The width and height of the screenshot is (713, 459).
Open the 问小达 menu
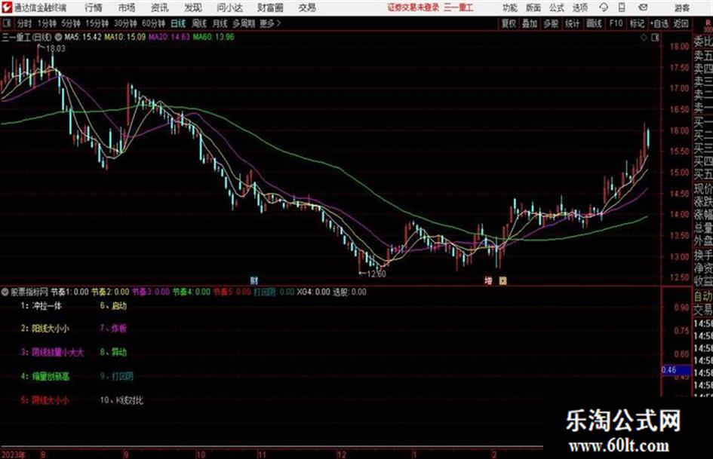229,8
